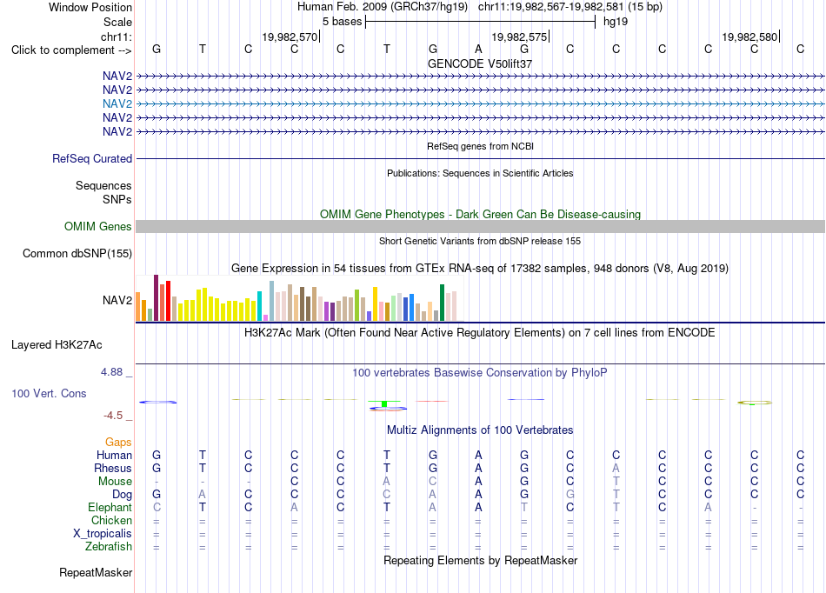The height and width of the screenshot is (593, 826).
Task: Click the Chicken alignment row label
Action: pyautogui.click(x=111, y=520)
